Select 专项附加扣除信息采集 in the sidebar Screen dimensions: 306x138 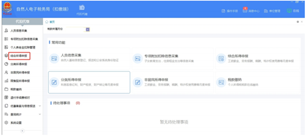(x=21, y=39)
